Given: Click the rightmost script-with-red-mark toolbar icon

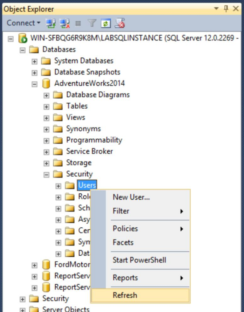Looking at the screenshot, I should (x=120, y=23).
